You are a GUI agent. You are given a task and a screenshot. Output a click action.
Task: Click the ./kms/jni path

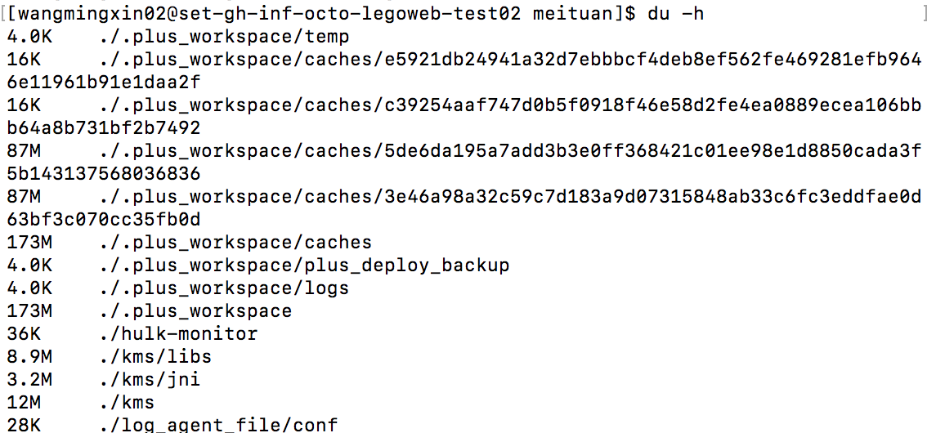[x=149, y=380]
